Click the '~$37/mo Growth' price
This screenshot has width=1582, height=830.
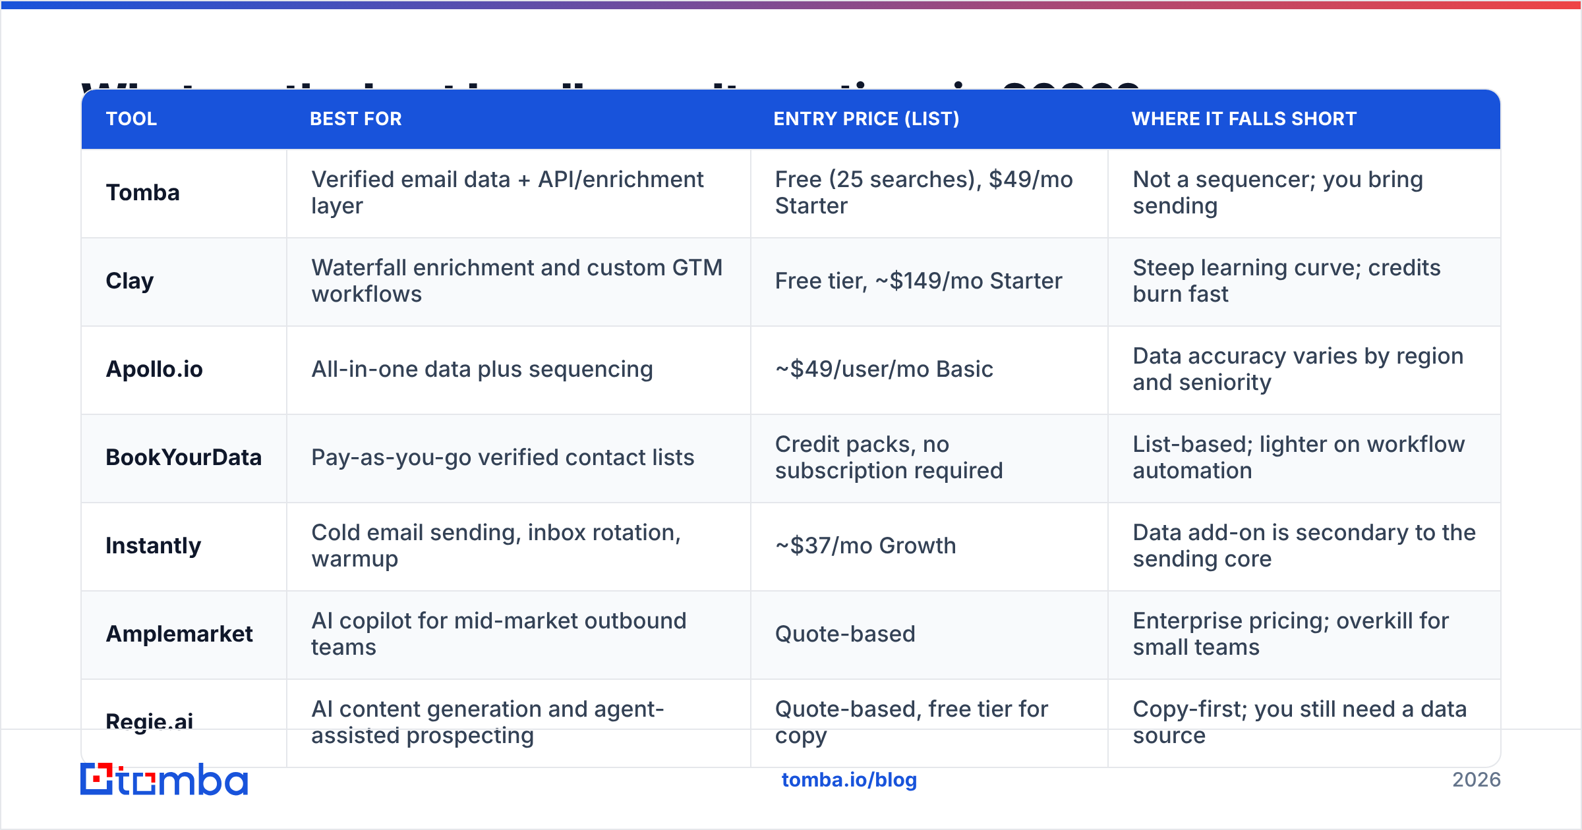(865, 546)
